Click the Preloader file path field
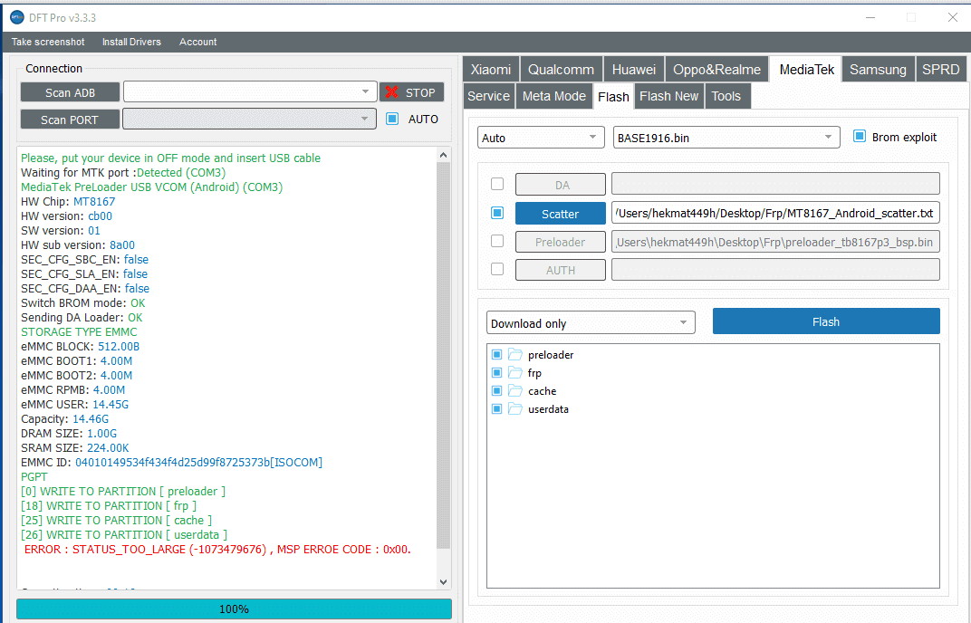Screen dimensions: 971x623 (775, 242)
